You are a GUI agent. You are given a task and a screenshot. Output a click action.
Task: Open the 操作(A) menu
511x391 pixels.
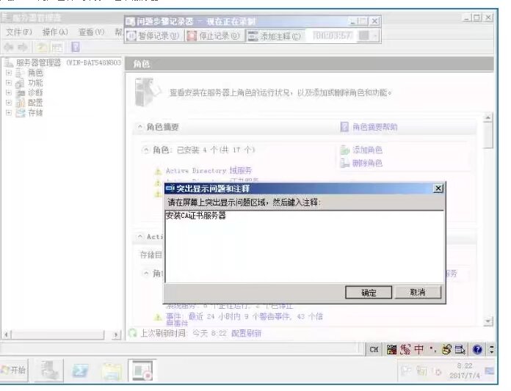[55, 32]
